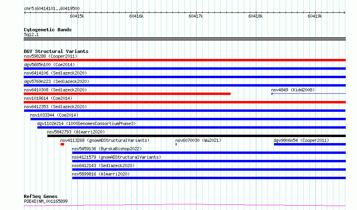Select the nsv4121579 gnomAD blue bar
Viewport: 357px width, 210px height.
(209, 161)
